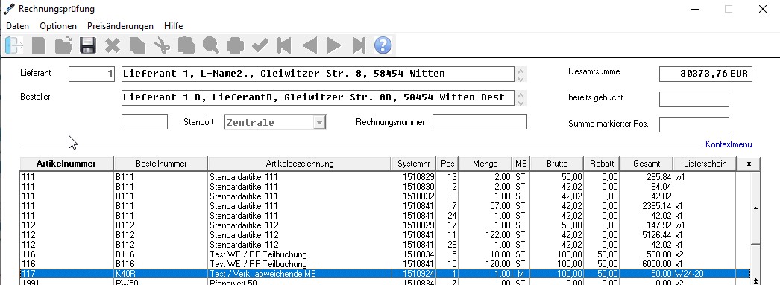The height and width of the screenshot is (285, 780).
Task: Sort by Bestellnummer column header
Action: click(160, 164)
